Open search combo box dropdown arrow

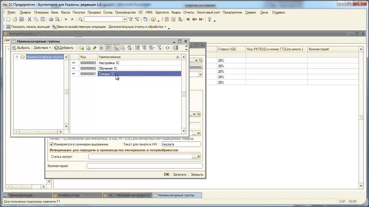tap(125, 19)
